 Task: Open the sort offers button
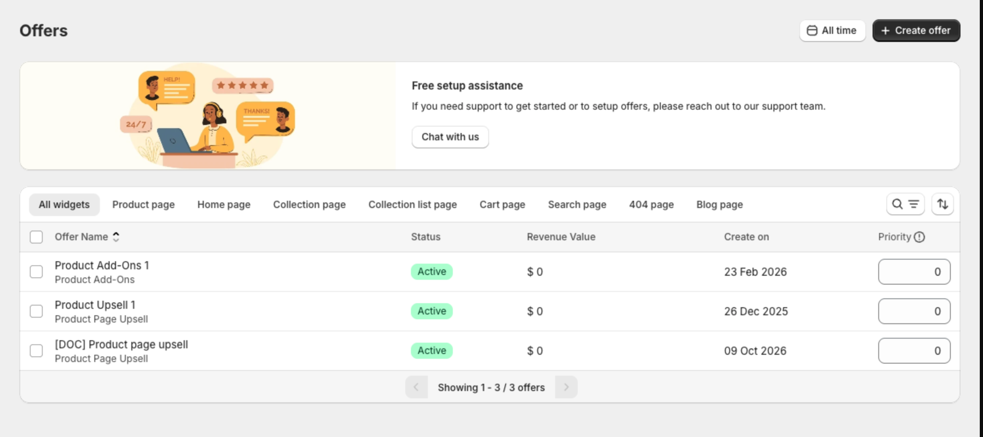(942, 204)
